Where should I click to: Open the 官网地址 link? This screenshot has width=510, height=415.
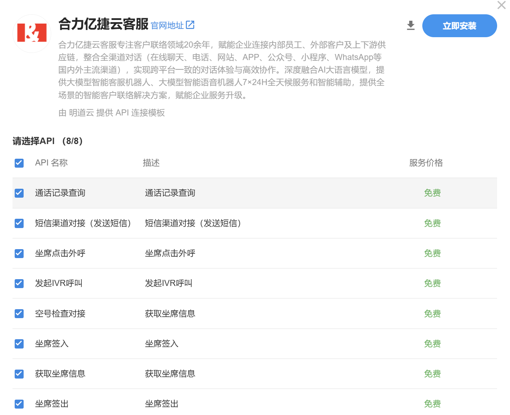pos(167,26)
